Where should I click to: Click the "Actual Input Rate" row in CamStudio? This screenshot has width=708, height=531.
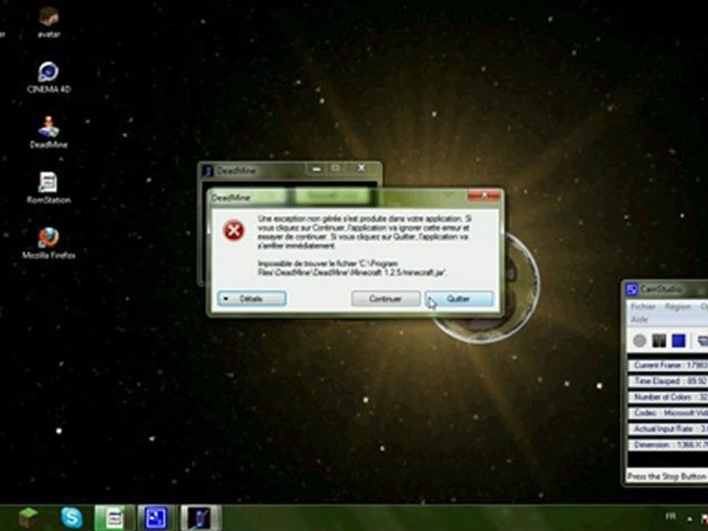click(x=668, y=429)
